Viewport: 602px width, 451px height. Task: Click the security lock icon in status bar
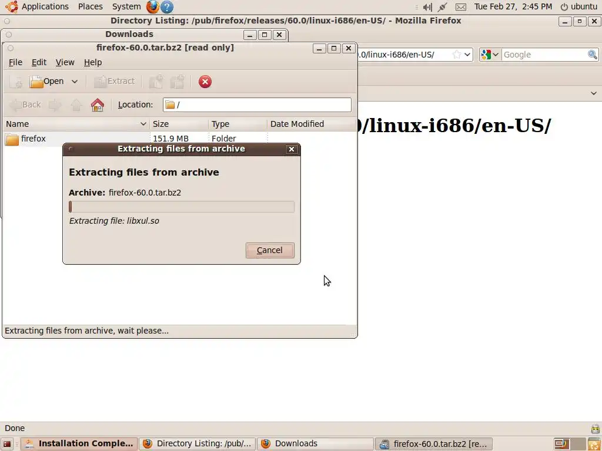click(x=595, y=428)
